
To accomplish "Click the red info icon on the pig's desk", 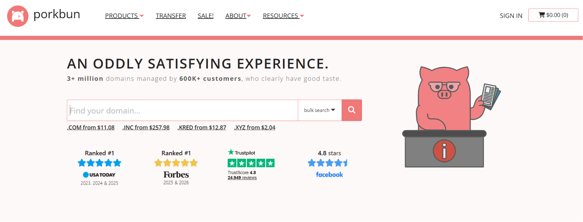I will (444, 150).
